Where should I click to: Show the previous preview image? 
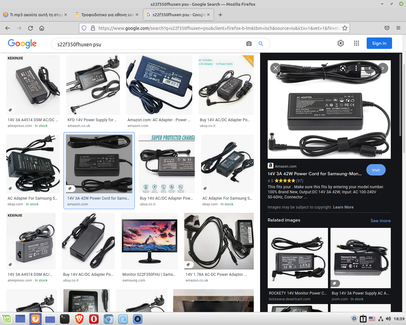370,68
